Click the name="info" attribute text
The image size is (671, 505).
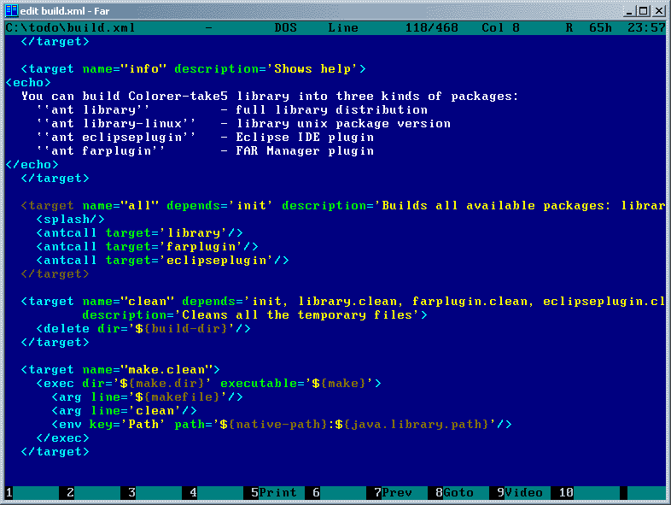(124, 68)
